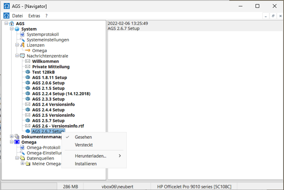
Task: Click the Omega license key icon
Action: (x=28, y=51)
